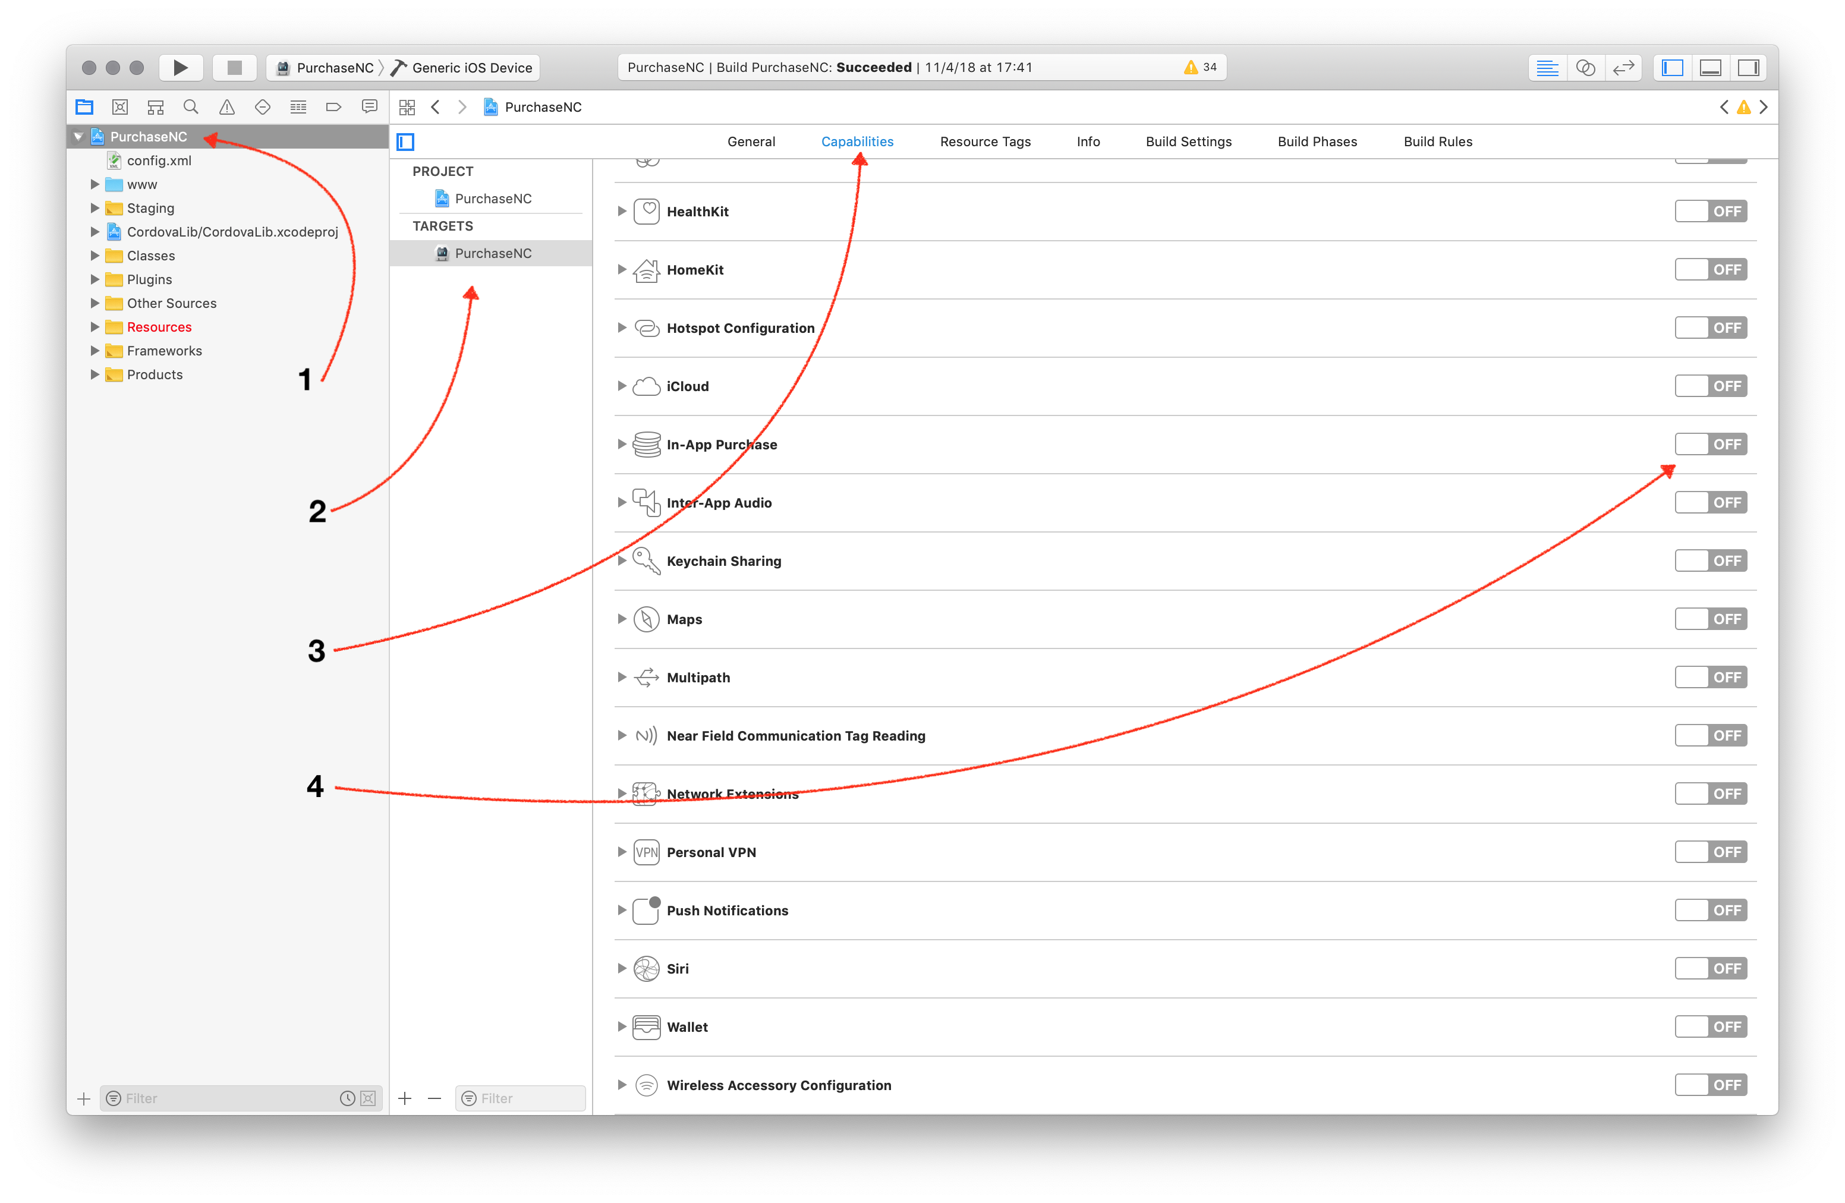Enable the Hotspot Configuration switch
Screen dimensions: 1845x1203
click(x=1710, y=327)
